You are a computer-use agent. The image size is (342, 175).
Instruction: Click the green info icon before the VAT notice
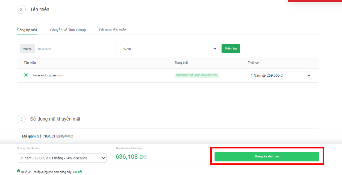click(x=19, y=171)
